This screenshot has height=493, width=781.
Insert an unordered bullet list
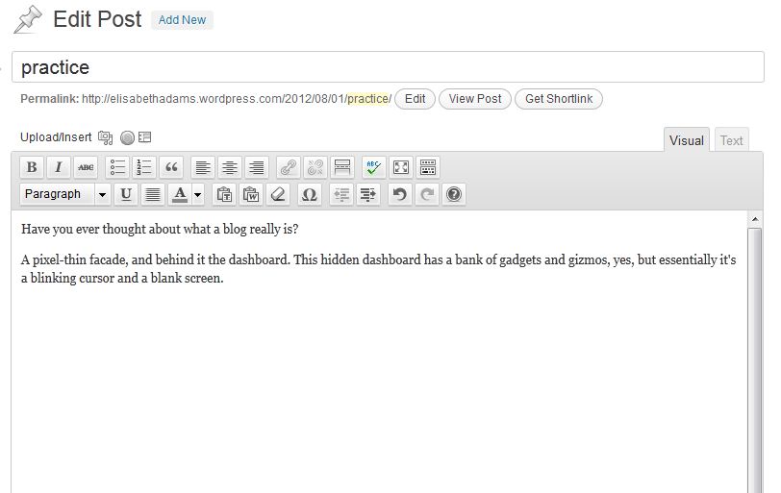click(118, 167)
